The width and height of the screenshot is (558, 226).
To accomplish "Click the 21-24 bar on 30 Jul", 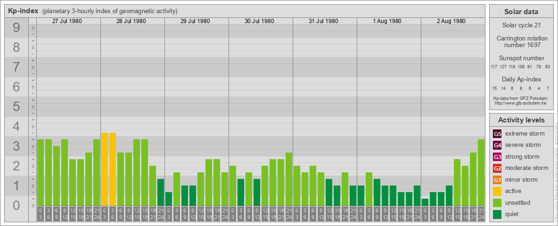I will tap(289, 179).
